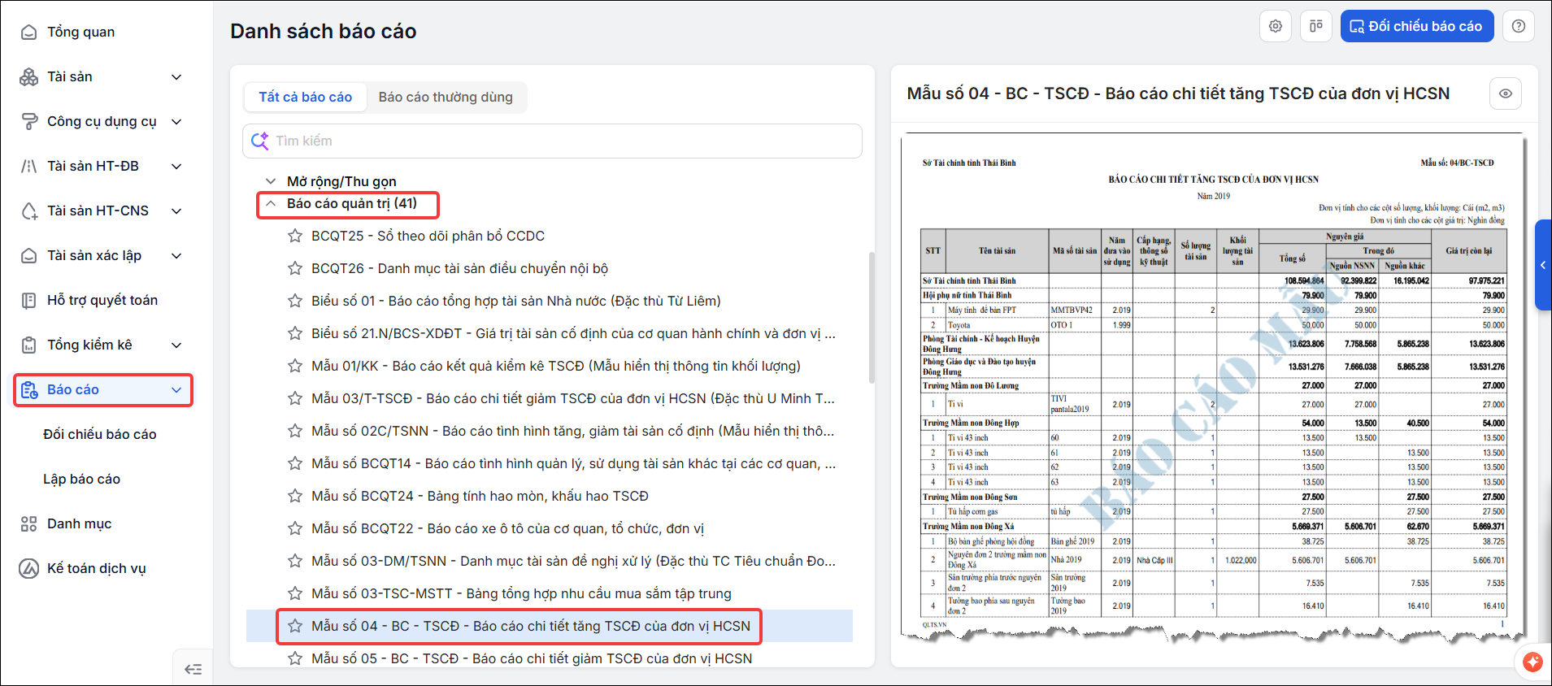
Task: Star Mẫu số BCQT24 report
Action: tap(295, 496)
